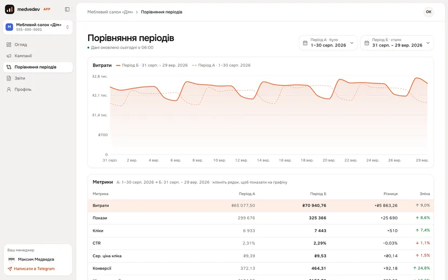
Task: Click the difference value +92,18
Action: pyautogui.click(x=390, y=268)
